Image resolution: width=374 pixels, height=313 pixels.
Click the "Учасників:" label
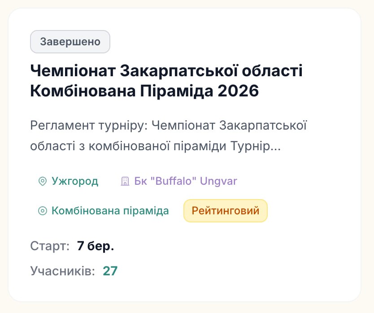(63, 271)
